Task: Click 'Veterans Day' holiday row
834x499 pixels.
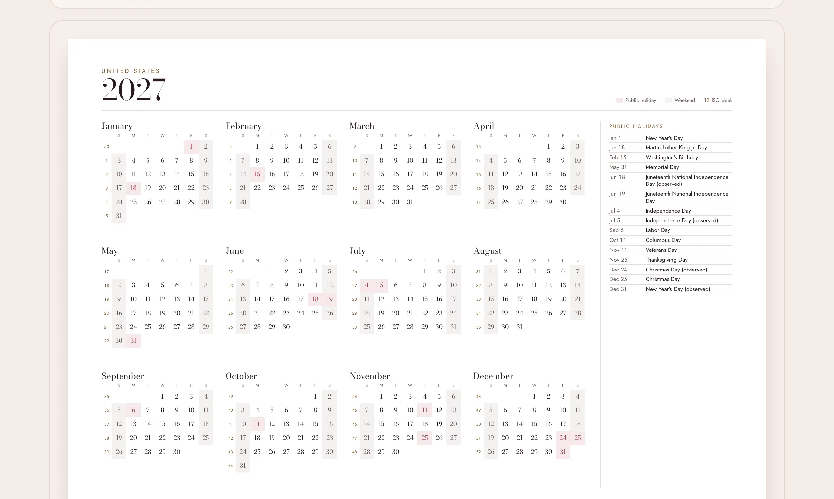Action: (x=670, y=250)
